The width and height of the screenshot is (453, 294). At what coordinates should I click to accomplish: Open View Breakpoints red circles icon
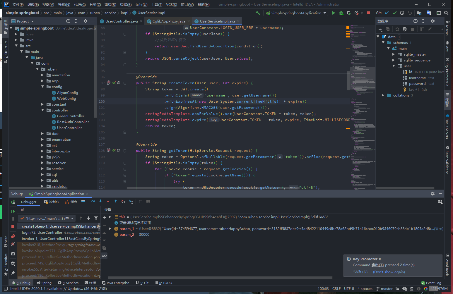click(x=13, y=236)
